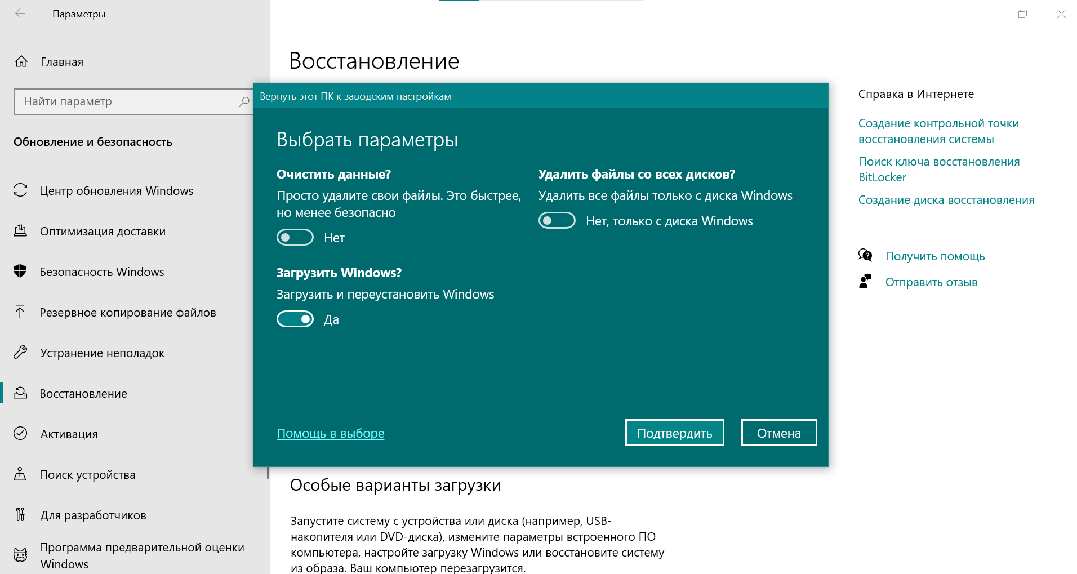Click the cat face Insider program icon
Image resolution: width=1077 pixels, height=574 pixels.
click(20, 555)
